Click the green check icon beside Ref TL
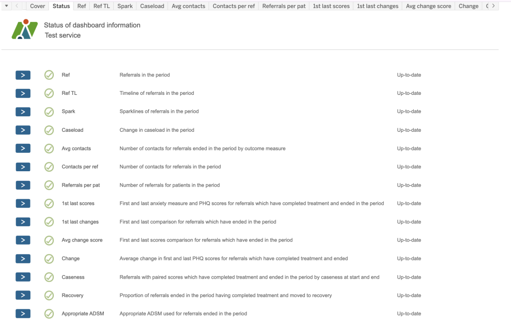 tap(49, 93)
